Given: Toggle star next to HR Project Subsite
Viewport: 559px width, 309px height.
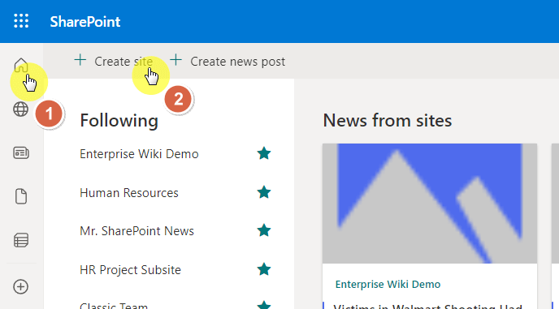Looking at the screenshot, I should coord(264,269).
